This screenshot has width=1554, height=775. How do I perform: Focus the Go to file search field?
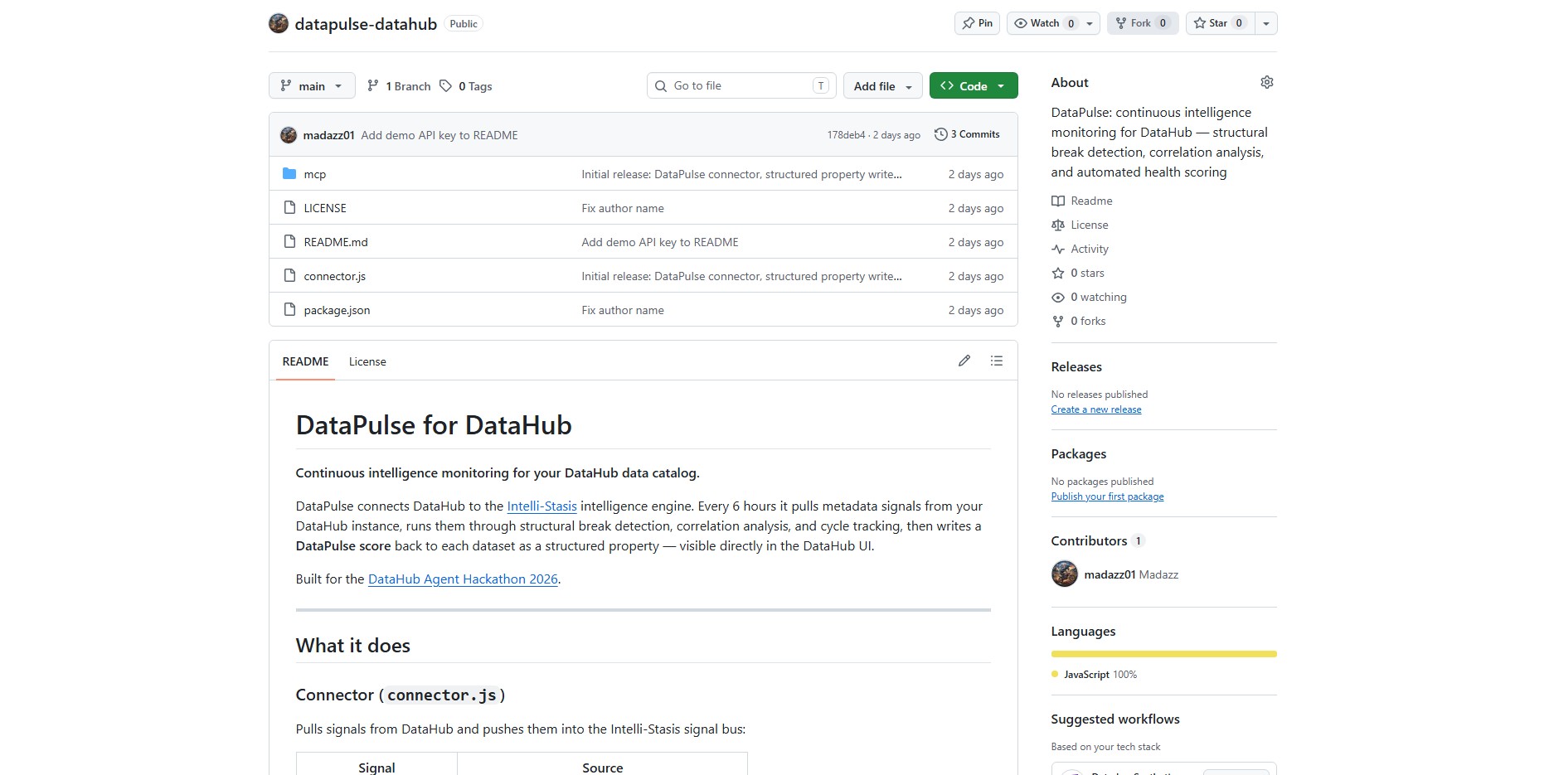click(741, 85)
